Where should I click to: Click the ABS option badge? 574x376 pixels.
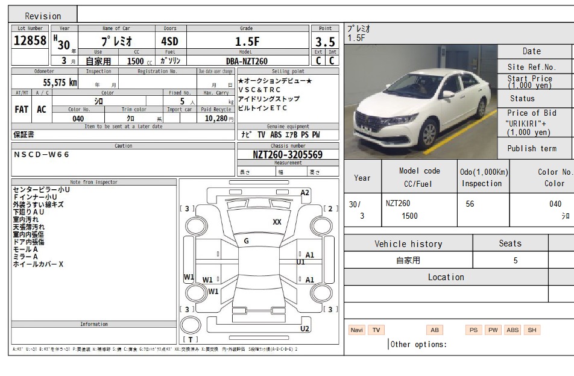click(x=512, y=330)
